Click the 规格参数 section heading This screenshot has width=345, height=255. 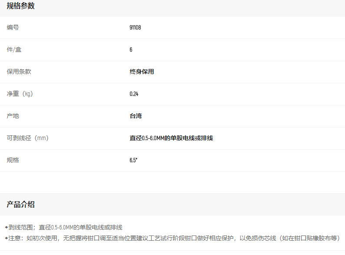coord(20,6)
